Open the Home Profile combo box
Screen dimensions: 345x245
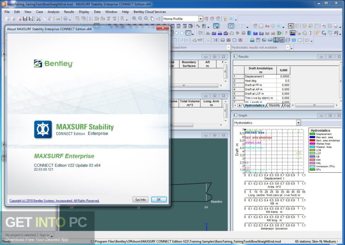coord(200,19)
